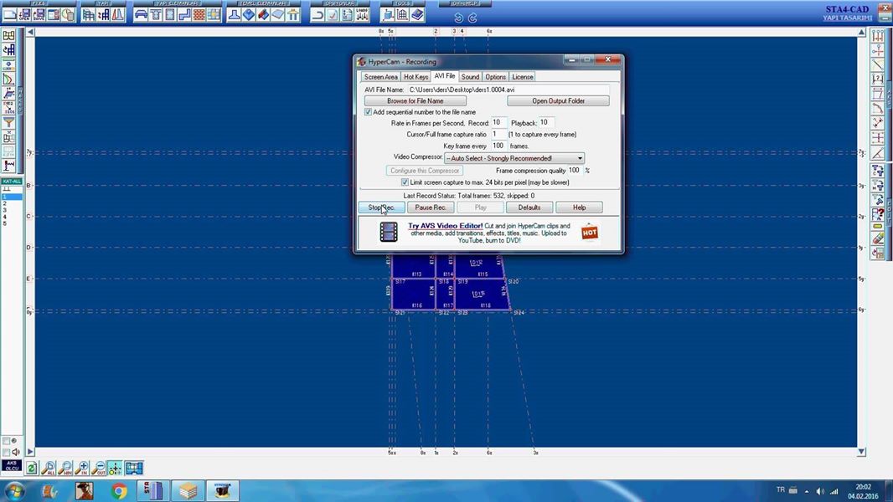This screenshot has height=502, width=893.
Task: Click the horizontal scrollbar left arrow at top
Action: [31, 33]
